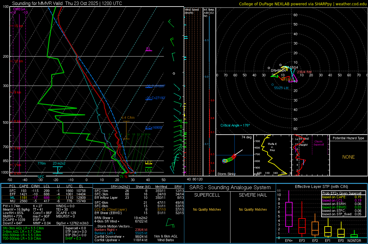Click 'No Quality Matches' under SEVERE HAIL
Viewport: 368px width, 244px height.
point(253,209)
